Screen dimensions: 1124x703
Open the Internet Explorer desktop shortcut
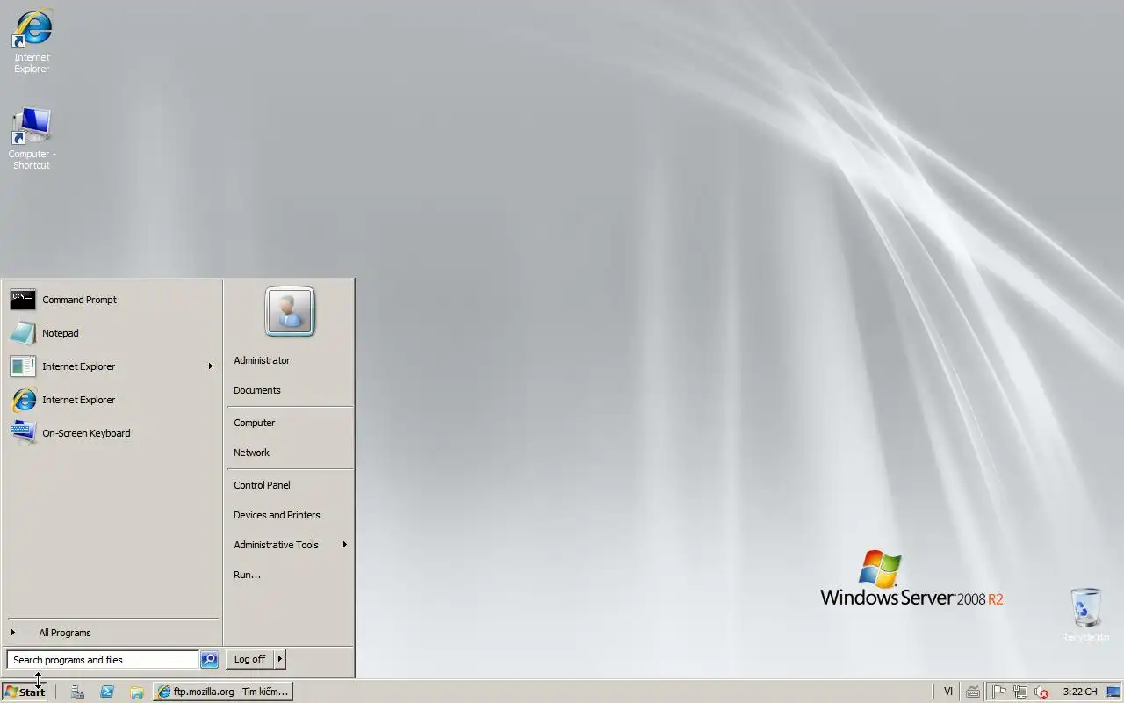coord(32,41)
